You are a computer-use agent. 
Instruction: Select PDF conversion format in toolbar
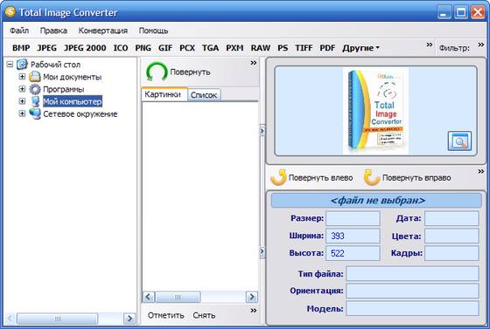click(x=327, y=48)
